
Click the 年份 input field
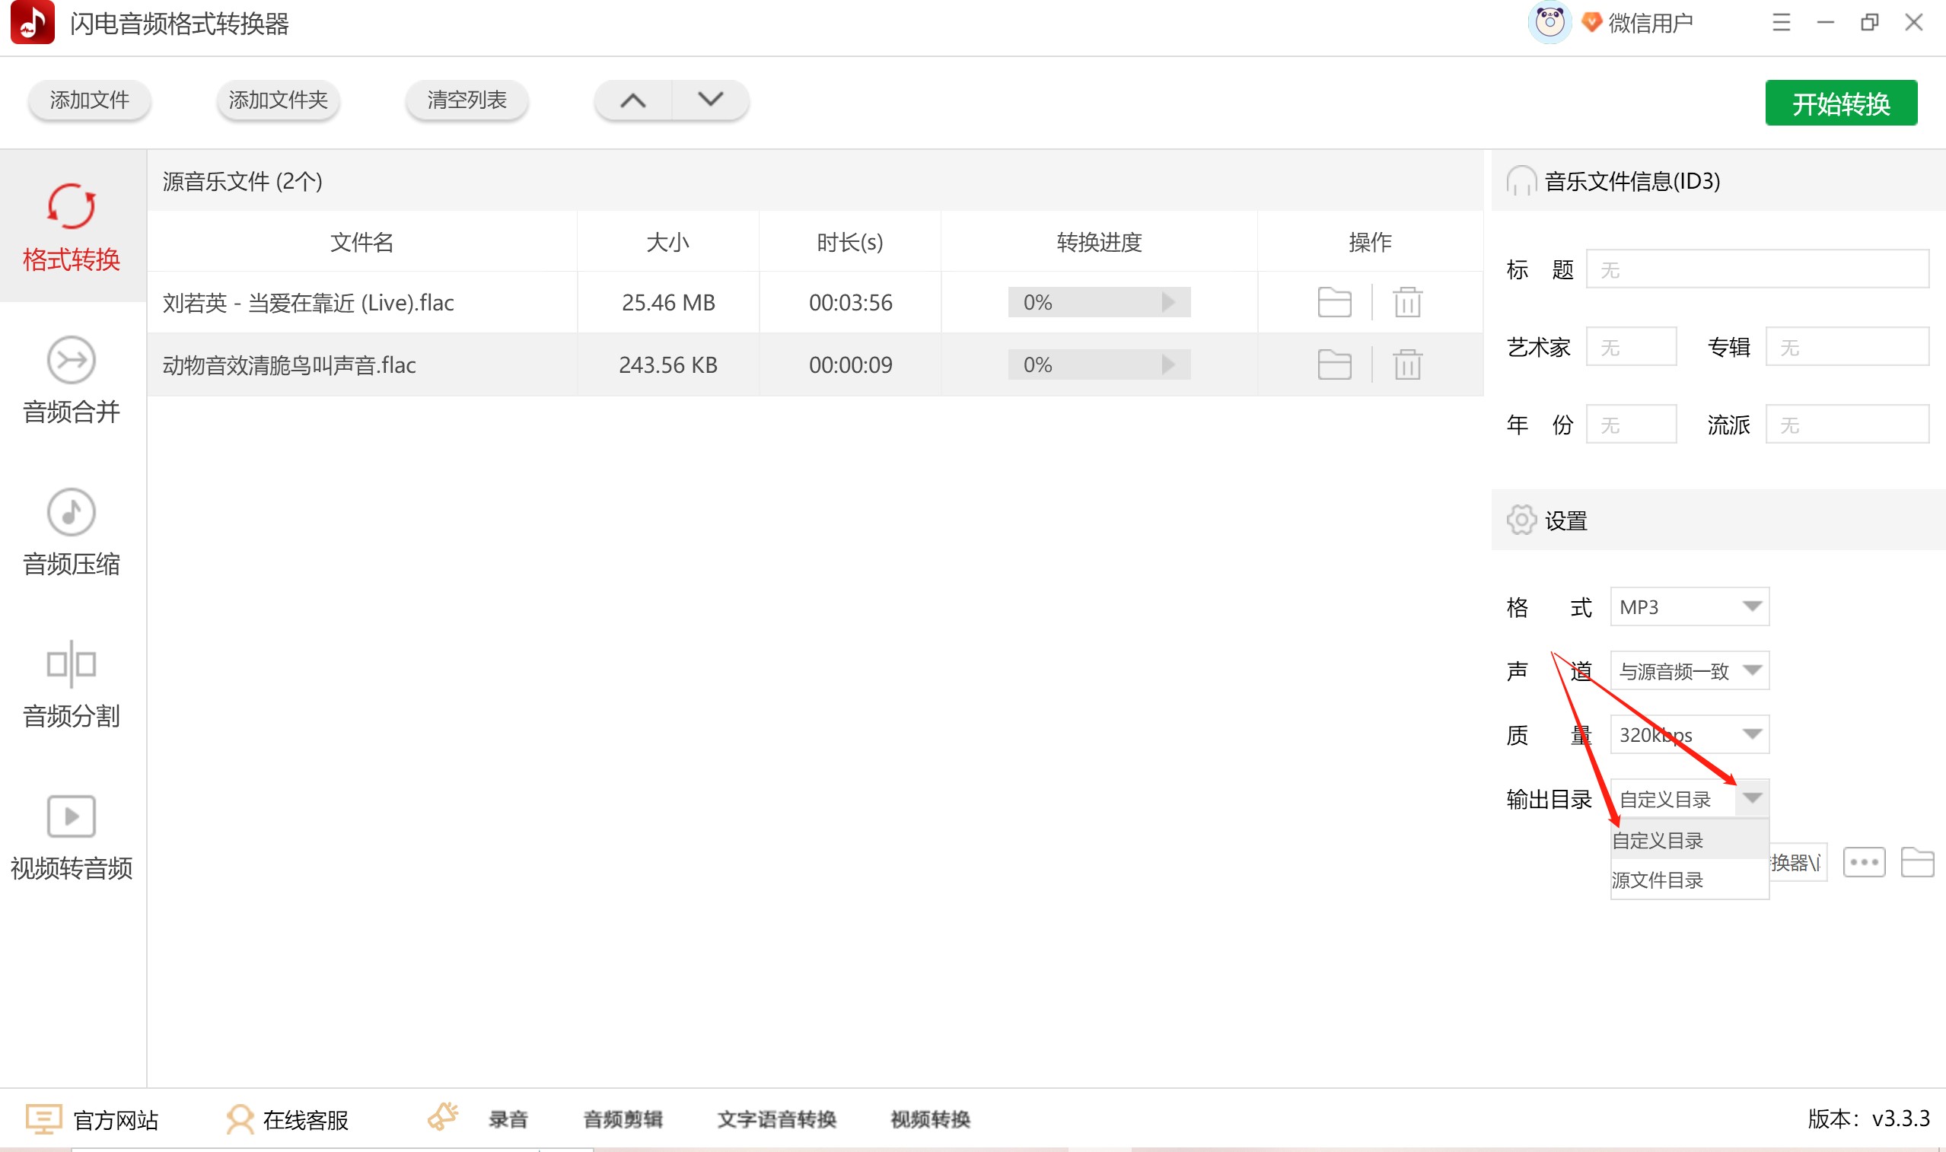coord(1630,425)
